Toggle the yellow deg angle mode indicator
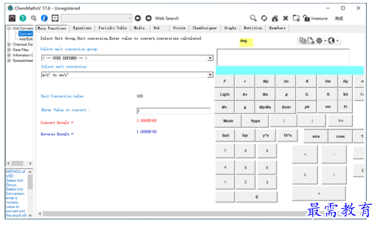Image resolution: width=377 pixels, height=228 pixels. pyautogui.click(x=246, y=42)
